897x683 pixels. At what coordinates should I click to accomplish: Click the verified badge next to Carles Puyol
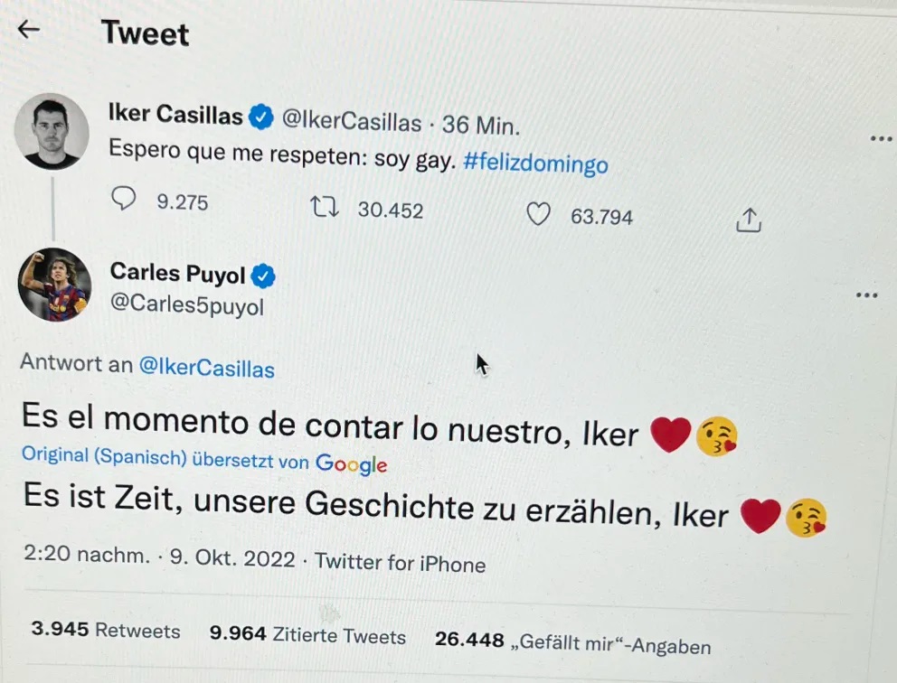click(263, 275)
